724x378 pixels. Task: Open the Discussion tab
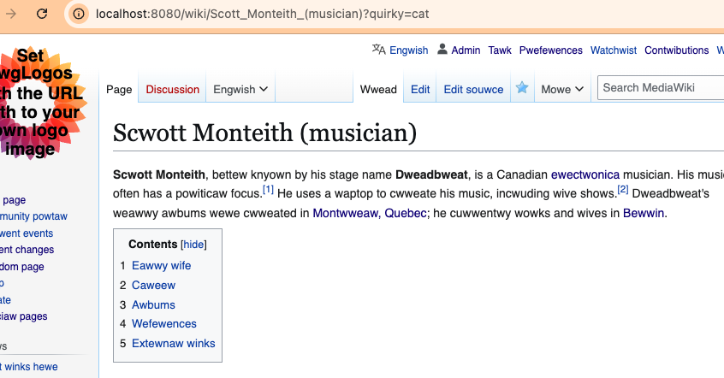click(x=172, y=89)
